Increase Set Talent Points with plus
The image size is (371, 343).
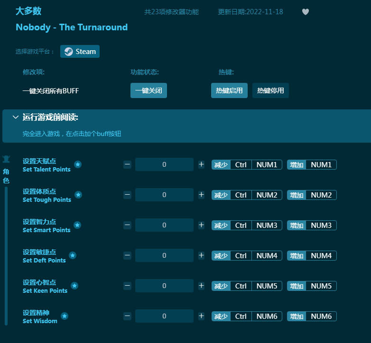pyautogui.click(x=201, y=164)
